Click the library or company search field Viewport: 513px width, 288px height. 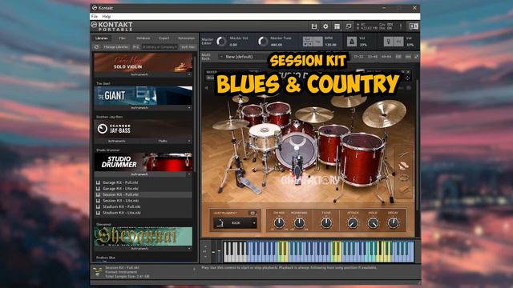coord(160,47)
